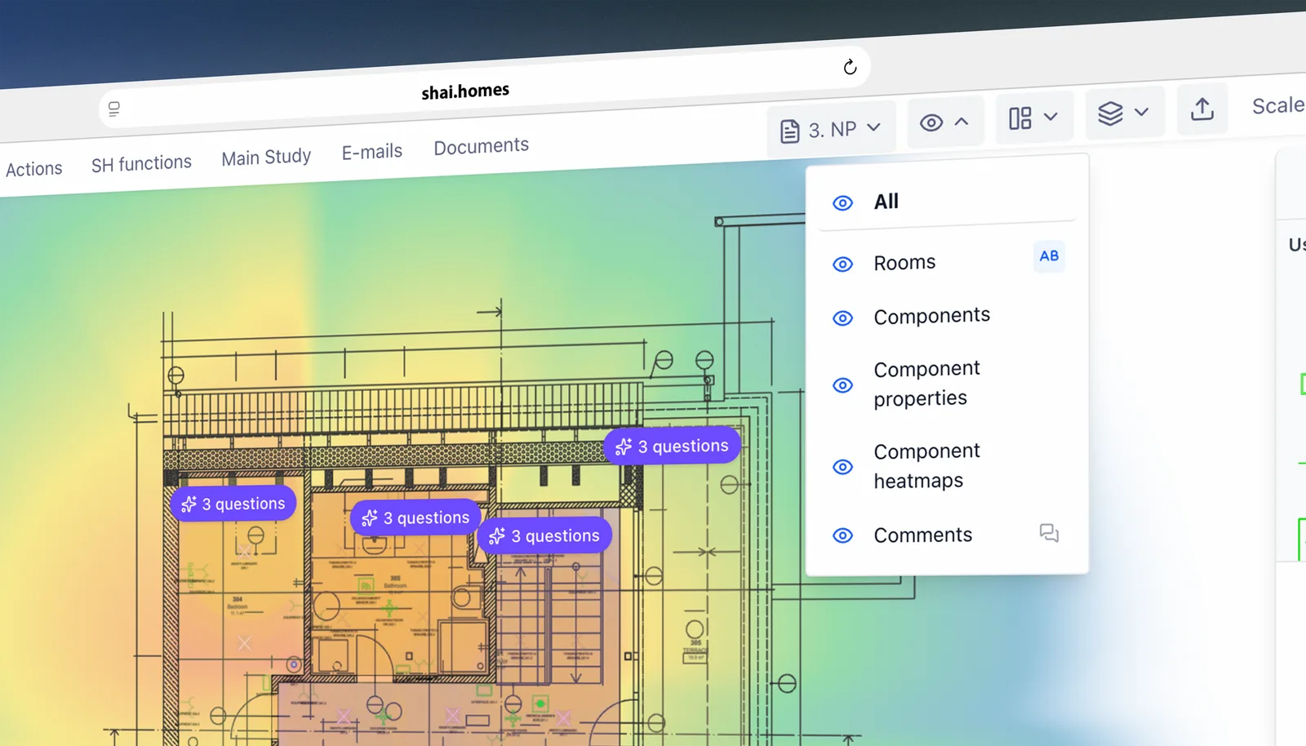The height and width of the screenshot is (746, 1306).
Task: Open the layout panels dropdown
Action: (1033, 118)
